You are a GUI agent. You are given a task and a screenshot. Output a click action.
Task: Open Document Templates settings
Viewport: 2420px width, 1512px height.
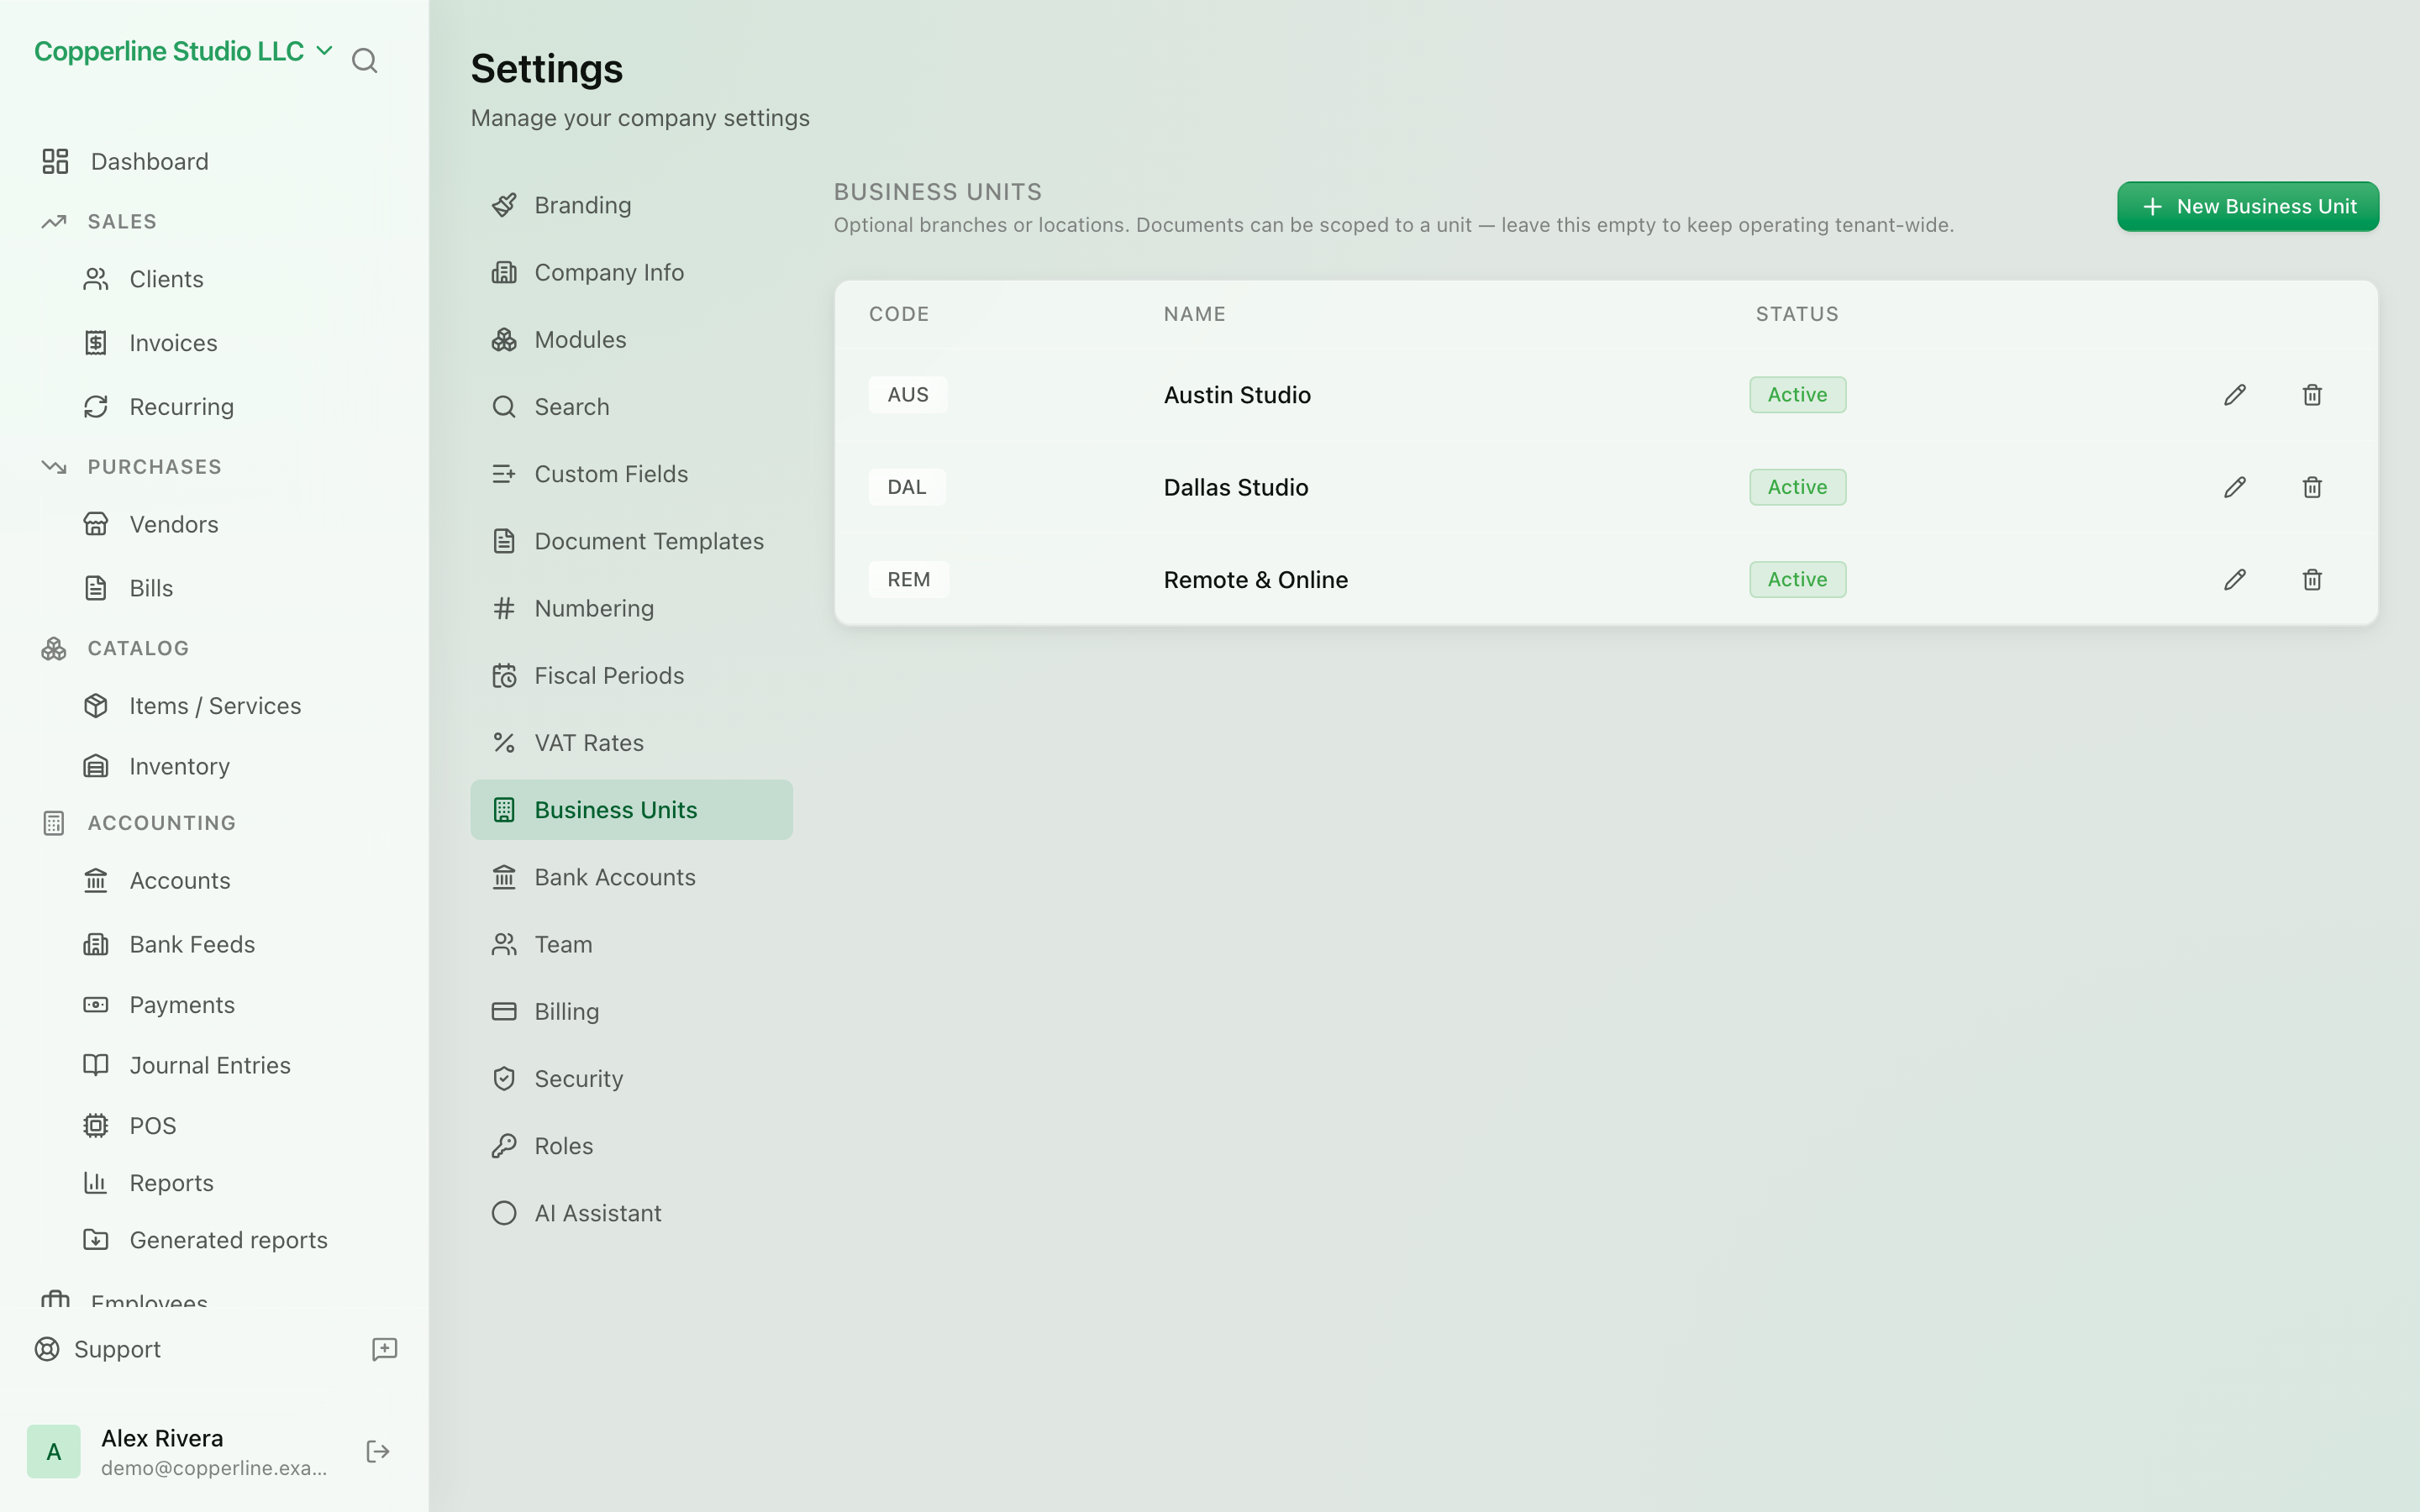point(631,541)
